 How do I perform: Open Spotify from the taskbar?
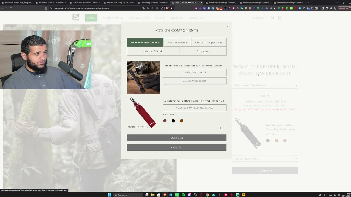(183, 195)
